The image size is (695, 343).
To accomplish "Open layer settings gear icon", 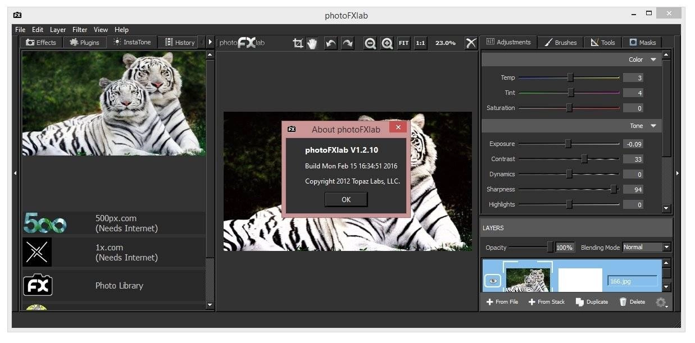I will [661, 303].
